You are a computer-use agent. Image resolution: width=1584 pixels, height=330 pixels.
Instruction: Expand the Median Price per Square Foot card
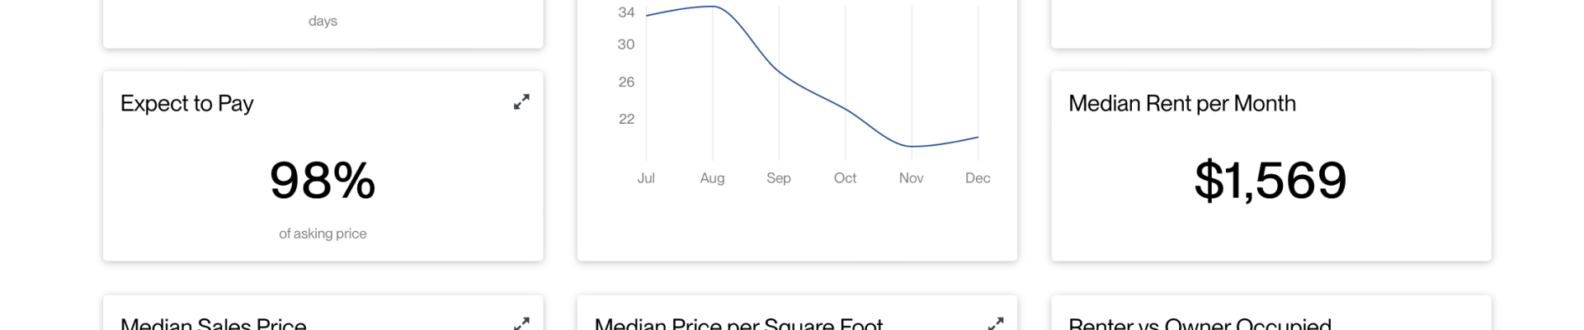[x=996, y=323]
